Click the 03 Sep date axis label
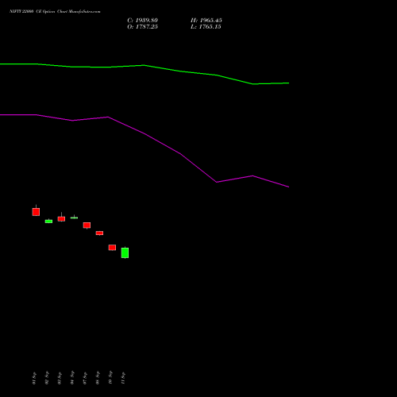Viewport: 397px width, 397px height. 60,378
